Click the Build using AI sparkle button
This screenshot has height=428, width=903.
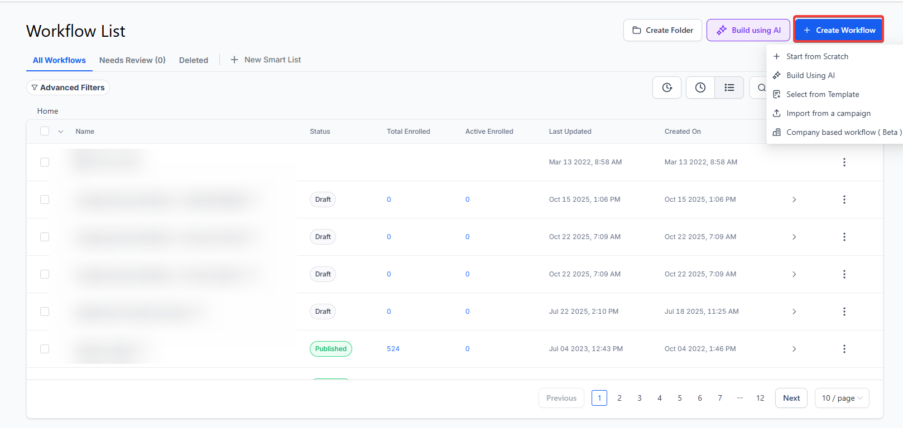point(748,30)
